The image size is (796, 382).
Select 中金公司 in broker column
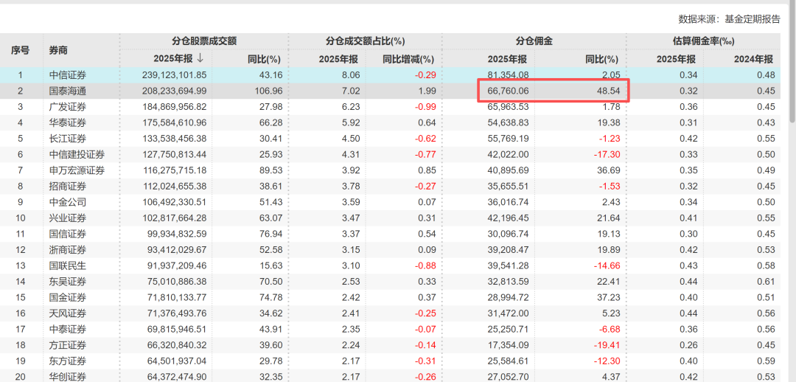[68, 202]
